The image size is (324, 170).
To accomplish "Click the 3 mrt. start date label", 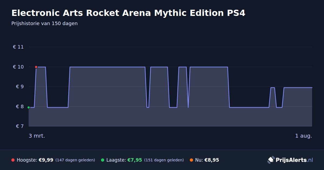I will click(x=37, y=136).
